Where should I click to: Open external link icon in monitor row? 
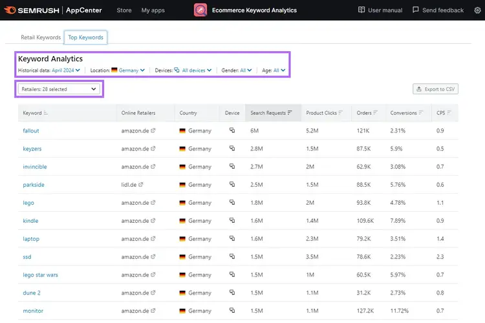[153, 311]
